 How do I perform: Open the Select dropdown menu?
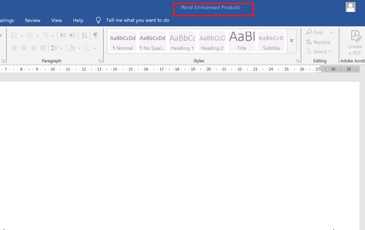pyautogui.click(x=319, y=51)
